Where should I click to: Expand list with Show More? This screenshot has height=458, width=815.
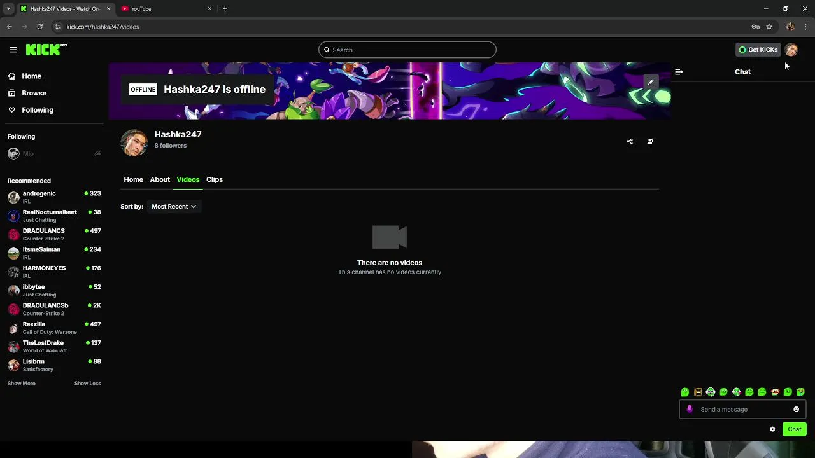coord(21,384)
